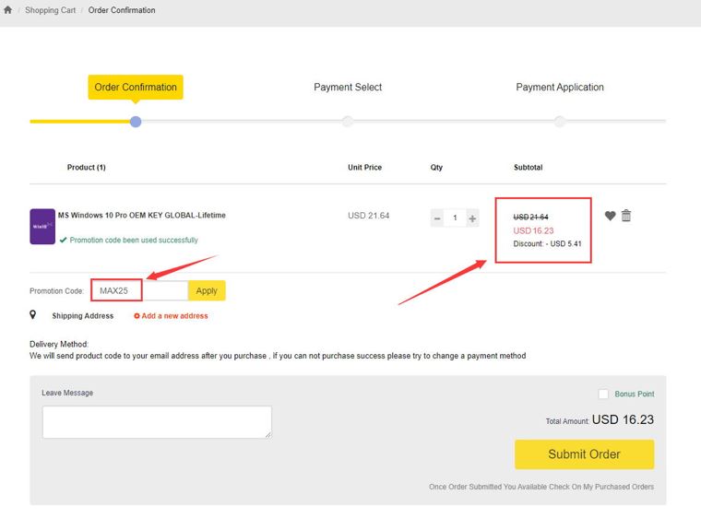The image size is (701, 518).
Task: Enable the Bonus Point checkbox
Action: pos(603,394)
